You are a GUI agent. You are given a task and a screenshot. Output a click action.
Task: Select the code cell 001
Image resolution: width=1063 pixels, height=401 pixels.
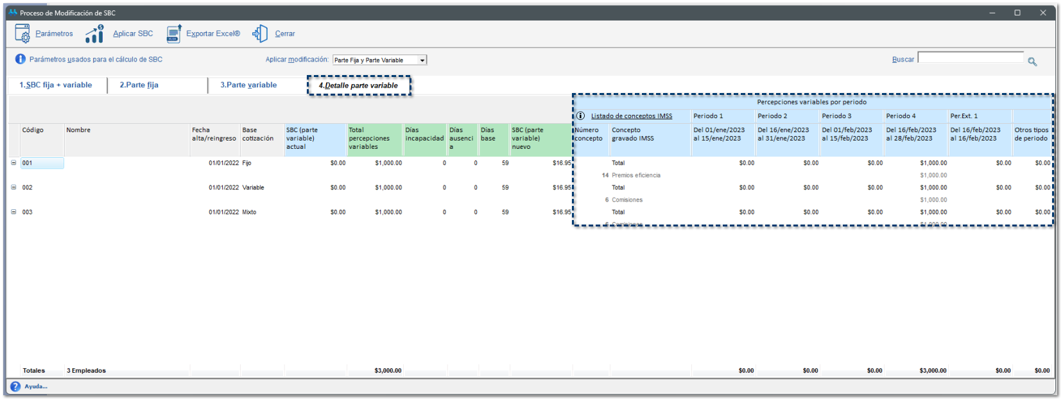tap(42, 163)
